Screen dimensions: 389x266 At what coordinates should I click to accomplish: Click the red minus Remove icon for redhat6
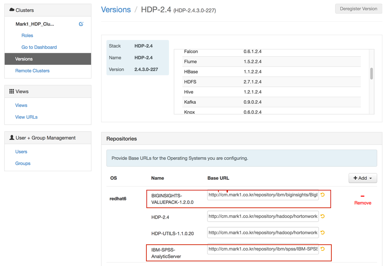click(x=363, y=196)
